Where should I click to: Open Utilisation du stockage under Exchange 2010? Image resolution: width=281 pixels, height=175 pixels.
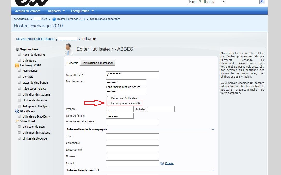(36, 94)
